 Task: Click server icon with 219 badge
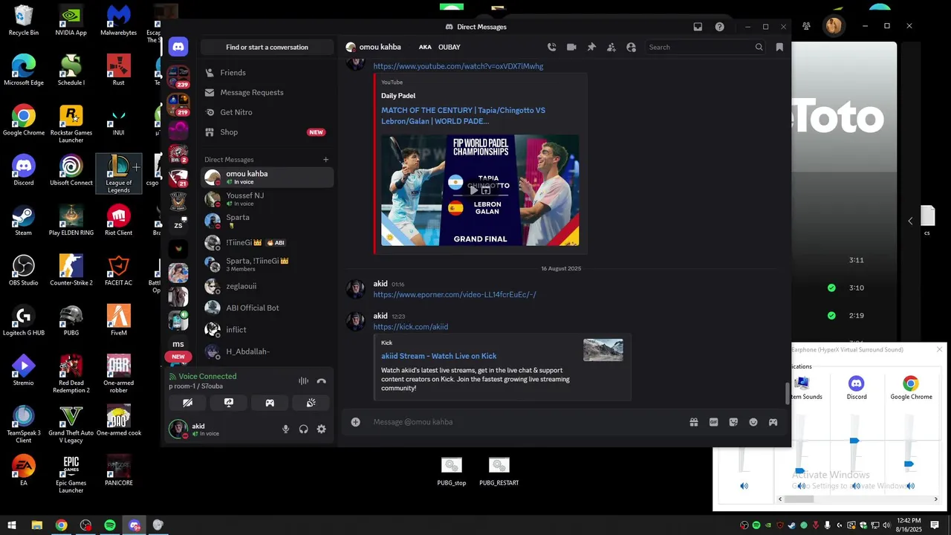click(x=178, y=104)
